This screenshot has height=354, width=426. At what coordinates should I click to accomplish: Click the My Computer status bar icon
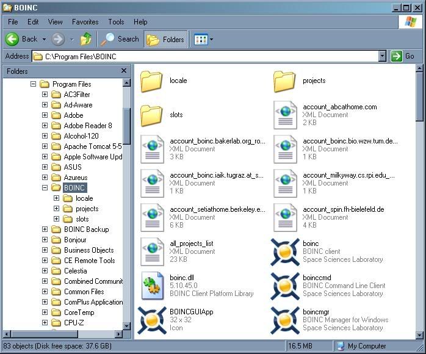341,346
